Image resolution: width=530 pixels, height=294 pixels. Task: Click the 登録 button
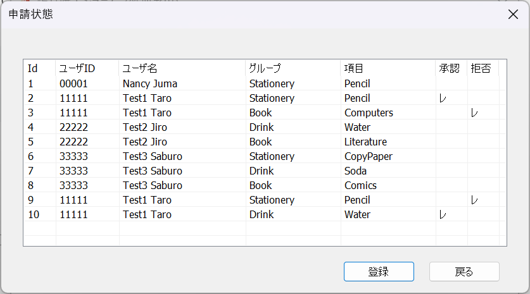(379, 272)
